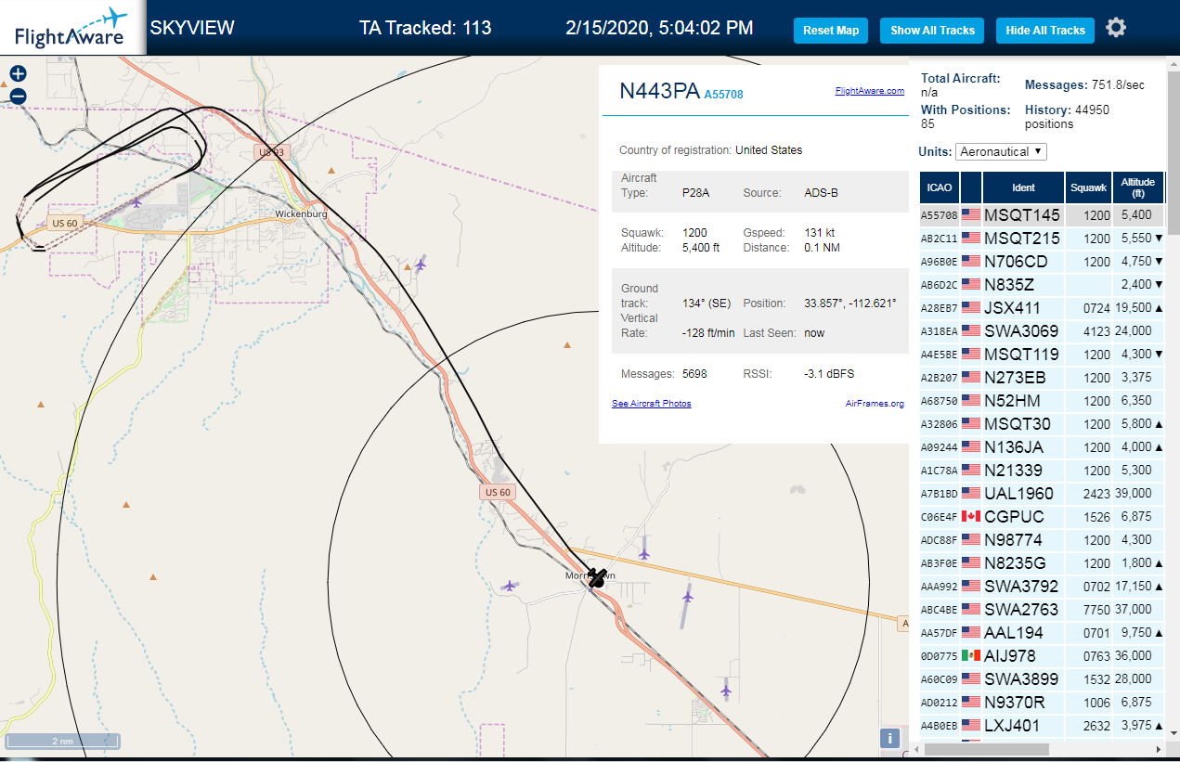Click the FlightAware logo

[x=71, y=28]
